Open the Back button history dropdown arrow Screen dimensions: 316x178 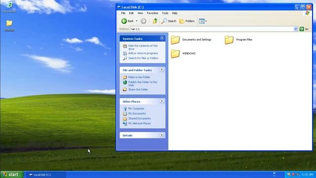pyautogui.click(x=136, y=21)
